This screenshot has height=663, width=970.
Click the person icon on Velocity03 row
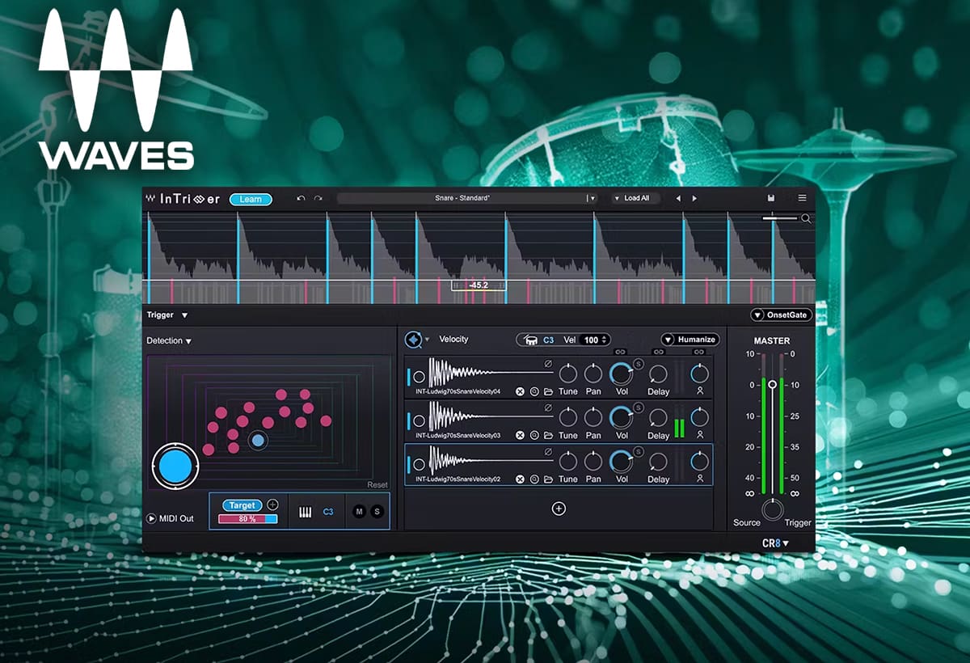(699, 434)
